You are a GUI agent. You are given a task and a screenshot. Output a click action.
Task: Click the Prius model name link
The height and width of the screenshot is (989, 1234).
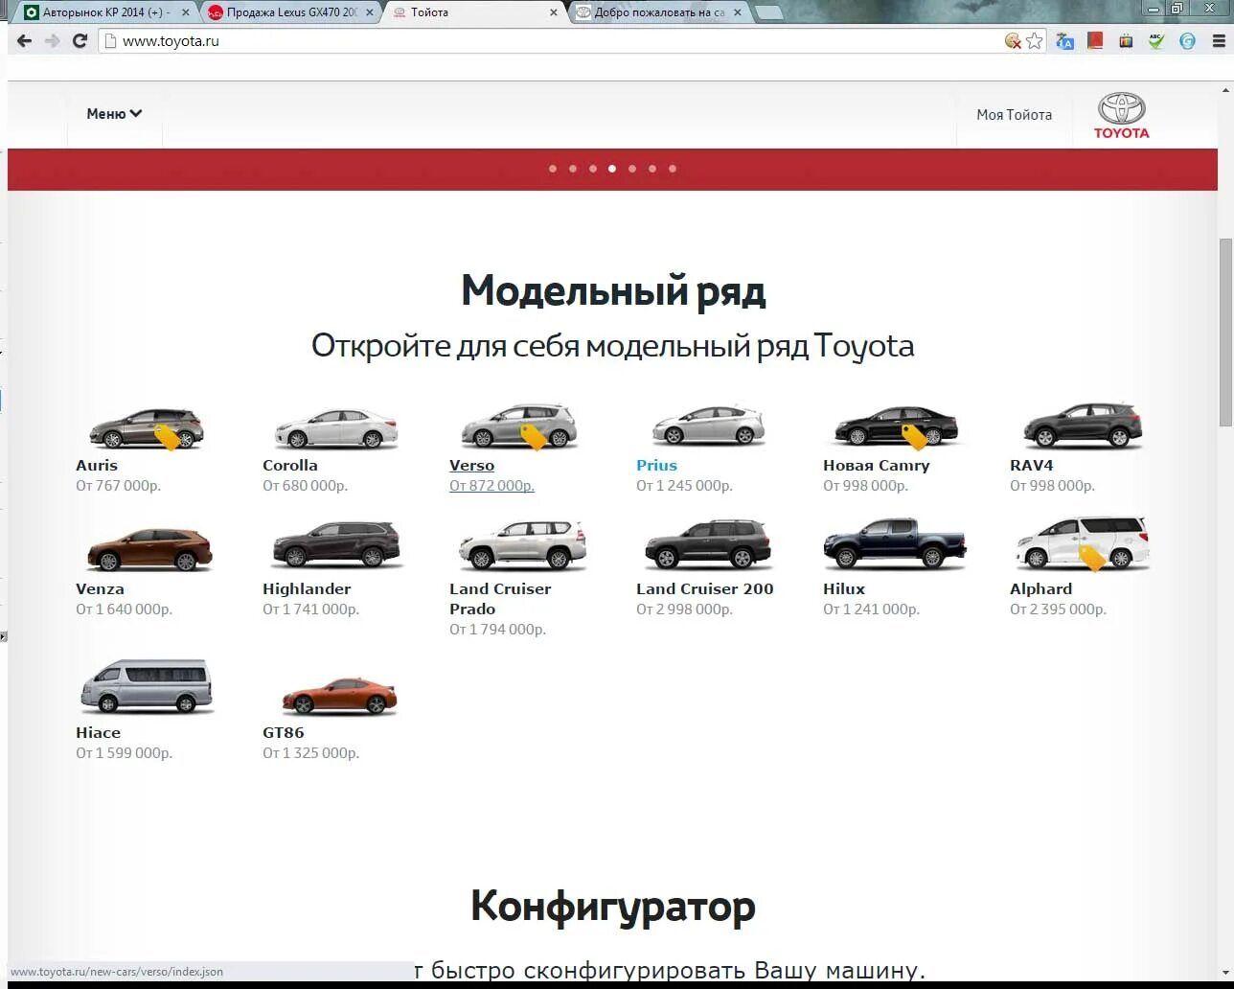coord(657,466)
